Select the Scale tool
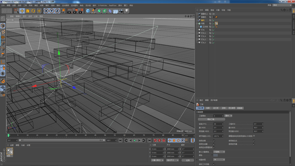Viewport: 295px width, 166px height. (x=28, y=11)
